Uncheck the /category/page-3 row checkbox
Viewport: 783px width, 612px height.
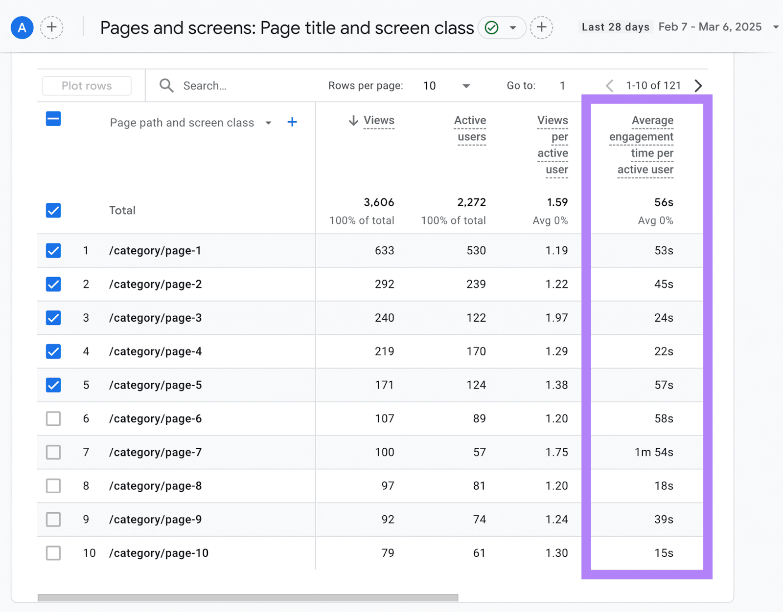click(x=53, y=318)
